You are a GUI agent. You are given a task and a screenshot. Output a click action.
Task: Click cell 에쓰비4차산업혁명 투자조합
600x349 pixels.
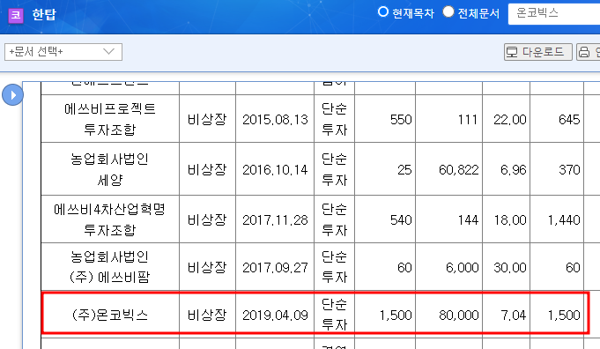tap(110, 219)
